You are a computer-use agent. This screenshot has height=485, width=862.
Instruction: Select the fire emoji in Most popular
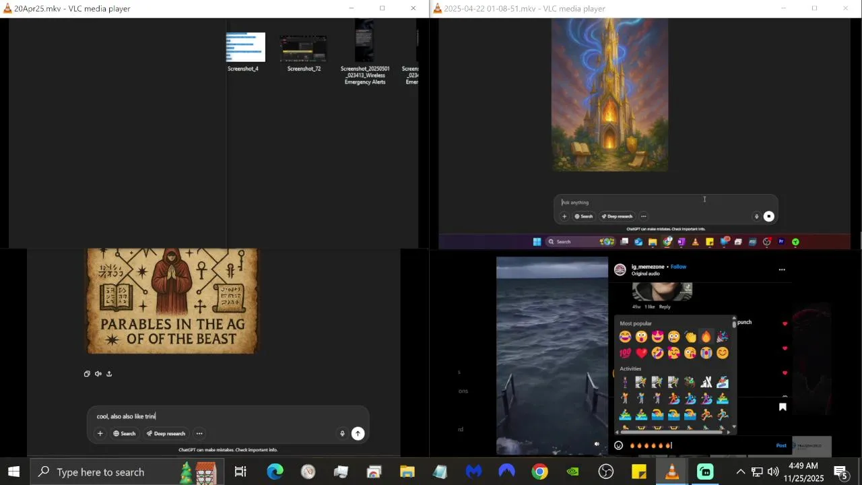706,337
